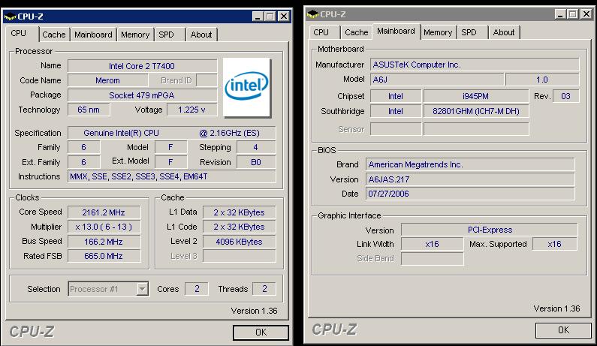Image resolution: width=597 pixels, height=346 pixels.
Task: Click the empty Level 3 cache field
Action: point(239,256)
